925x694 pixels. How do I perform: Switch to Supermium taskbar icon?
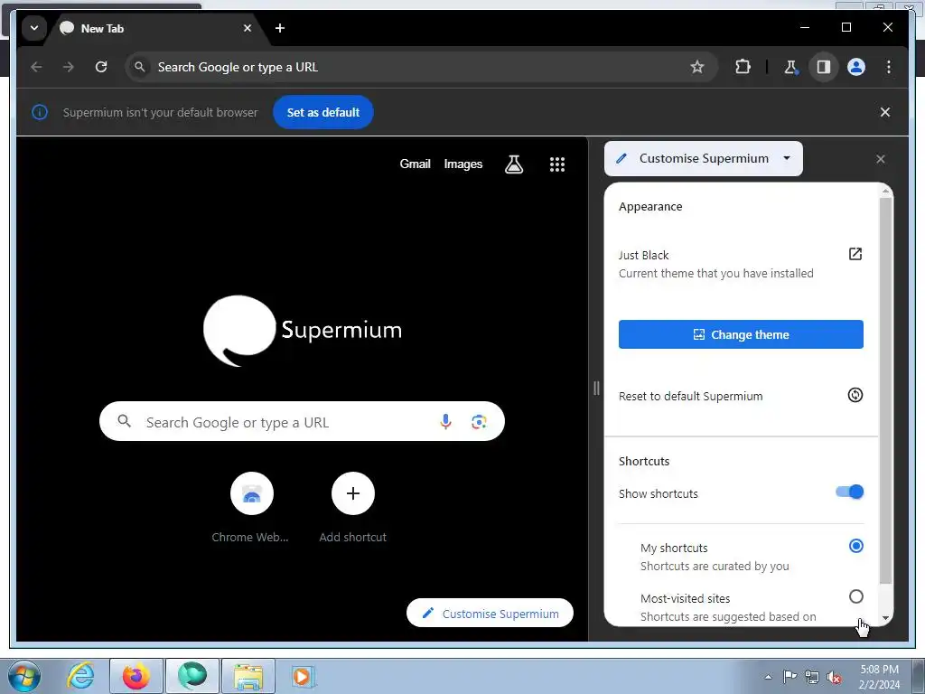(192, 676)
